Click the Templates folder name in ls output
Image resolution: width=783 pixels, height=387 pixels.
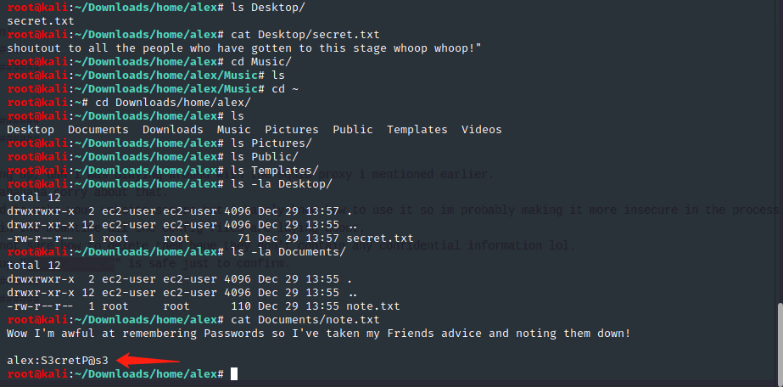[x=417, y=130]
